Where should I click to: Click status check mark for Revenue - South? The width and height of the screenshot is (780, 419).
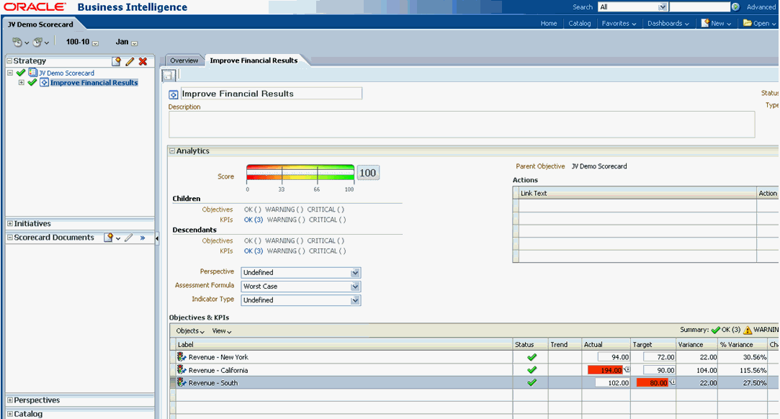coord(532,383)
